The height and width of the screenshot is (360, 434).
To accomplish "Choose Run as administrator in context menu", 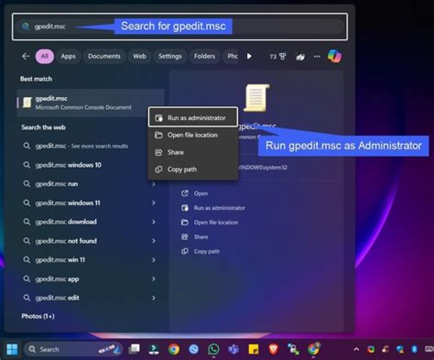I will point(193,118).
